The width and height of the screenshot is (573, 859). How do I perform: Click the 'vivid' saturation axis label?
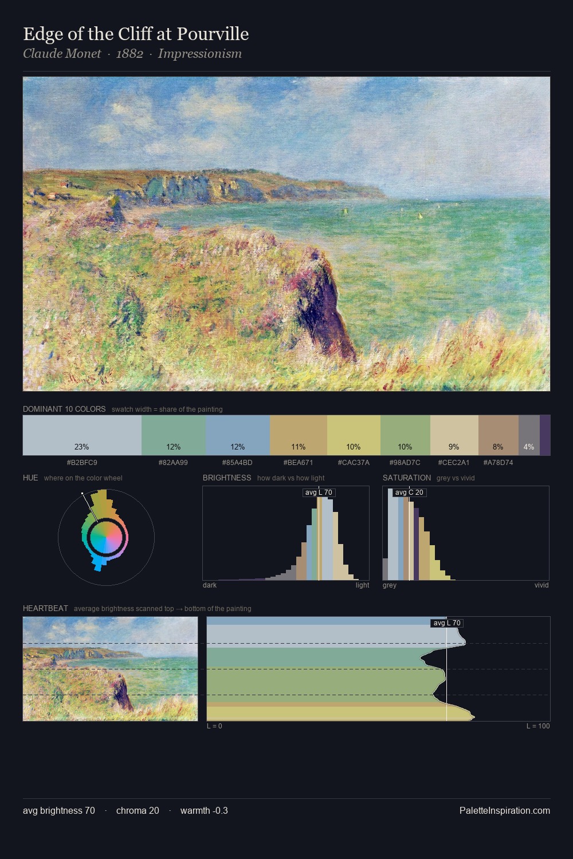coord(541,585)
